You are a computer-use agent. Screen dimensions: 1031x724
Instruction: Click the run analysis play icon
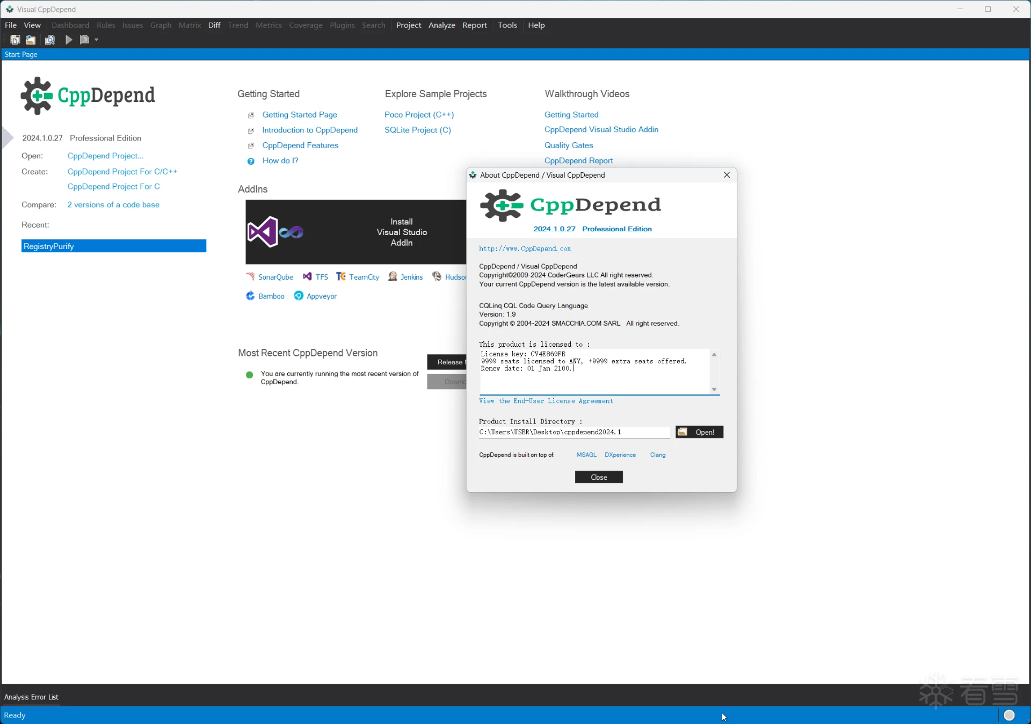(69, 40)
